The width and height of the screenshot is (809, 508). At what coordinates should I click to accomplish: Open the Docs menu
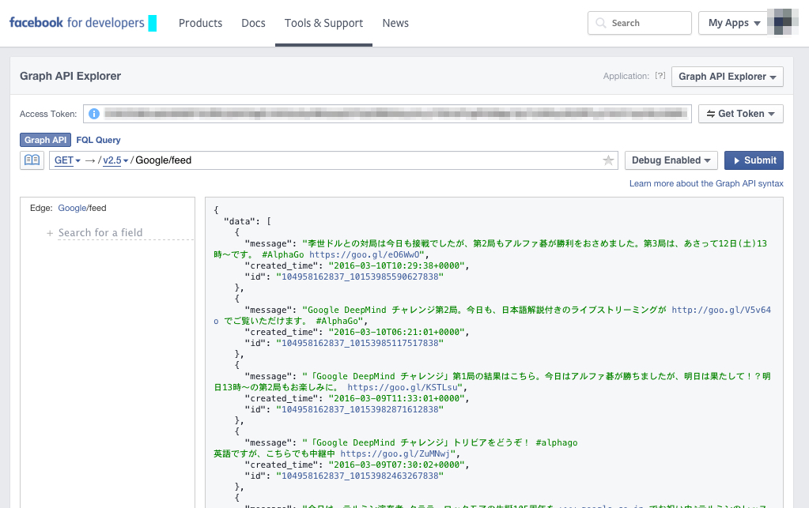pyautogui.click(x=253, y=23)
